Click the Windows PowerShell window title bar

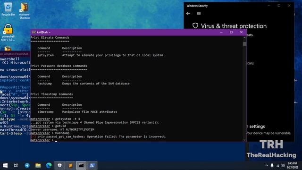[x=15, y=54]
